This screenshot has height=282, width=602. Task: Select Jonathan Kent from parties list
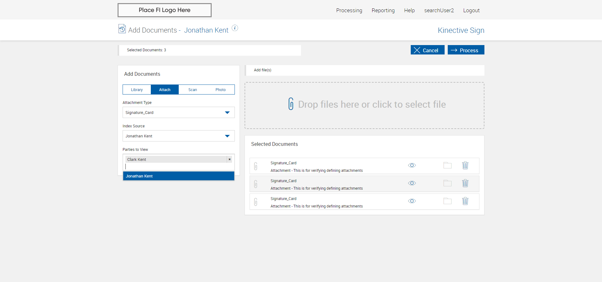[178, 176]
